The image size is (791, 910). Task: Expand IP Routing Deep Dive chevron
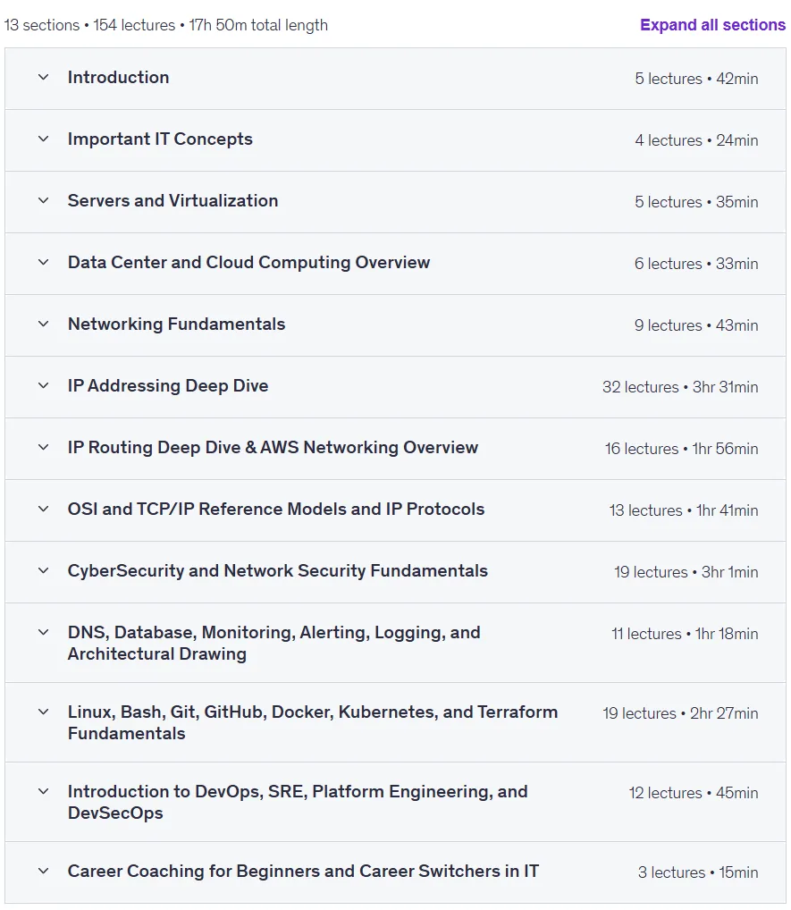[43, 447]
